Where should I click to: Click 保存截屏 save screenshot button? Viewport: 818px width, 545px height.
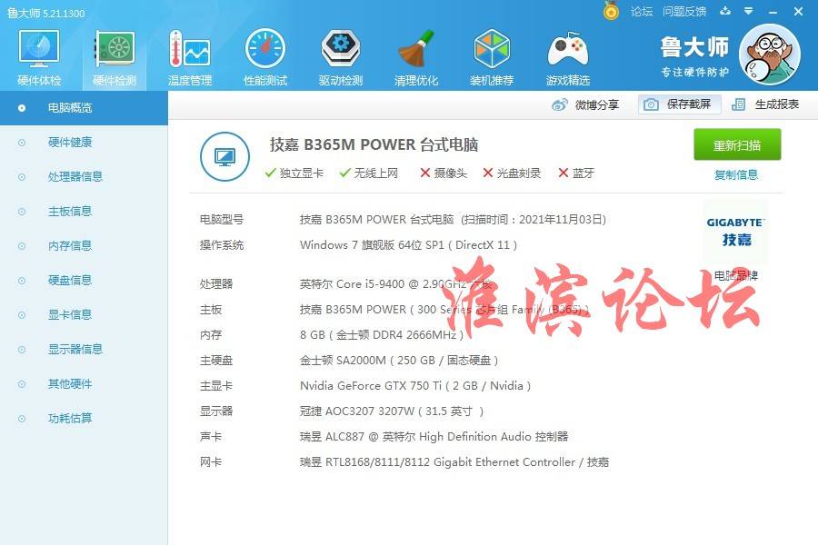tap(679, 104)
